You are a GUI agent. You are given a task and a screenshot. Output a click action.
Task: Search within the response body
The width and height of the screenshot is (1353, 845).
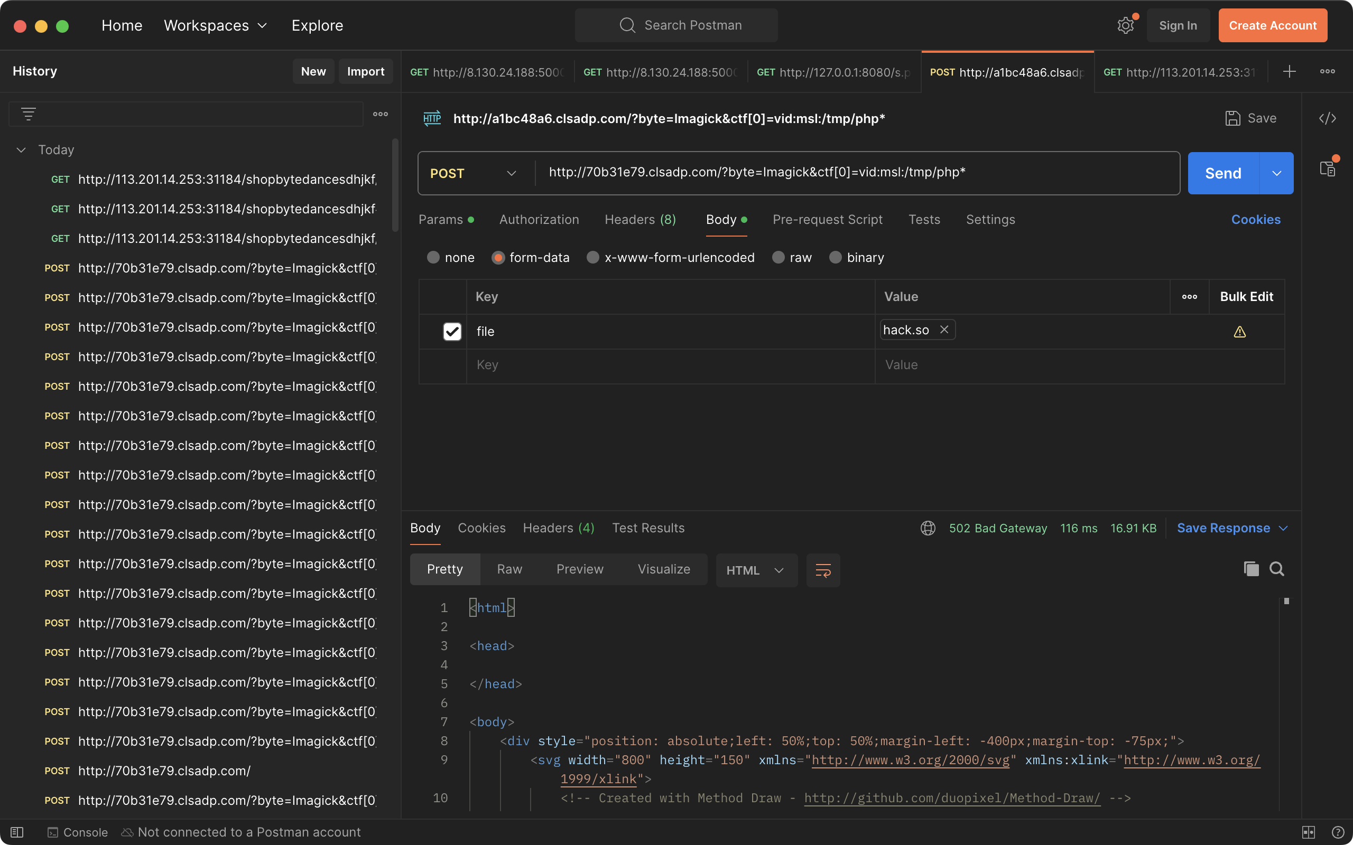(1277, 569)
